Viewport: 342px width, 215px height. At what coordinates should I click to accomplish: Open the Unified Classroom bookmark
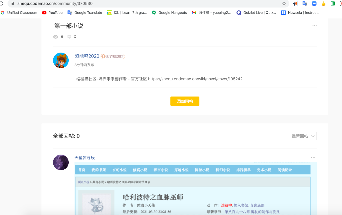[x=19, y=13]
